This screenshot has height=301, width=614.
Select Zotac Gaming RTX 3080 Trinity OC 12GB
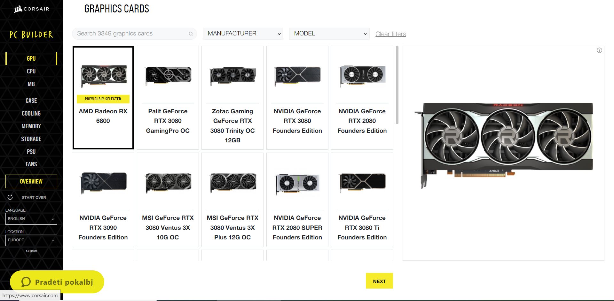[232, 98]
